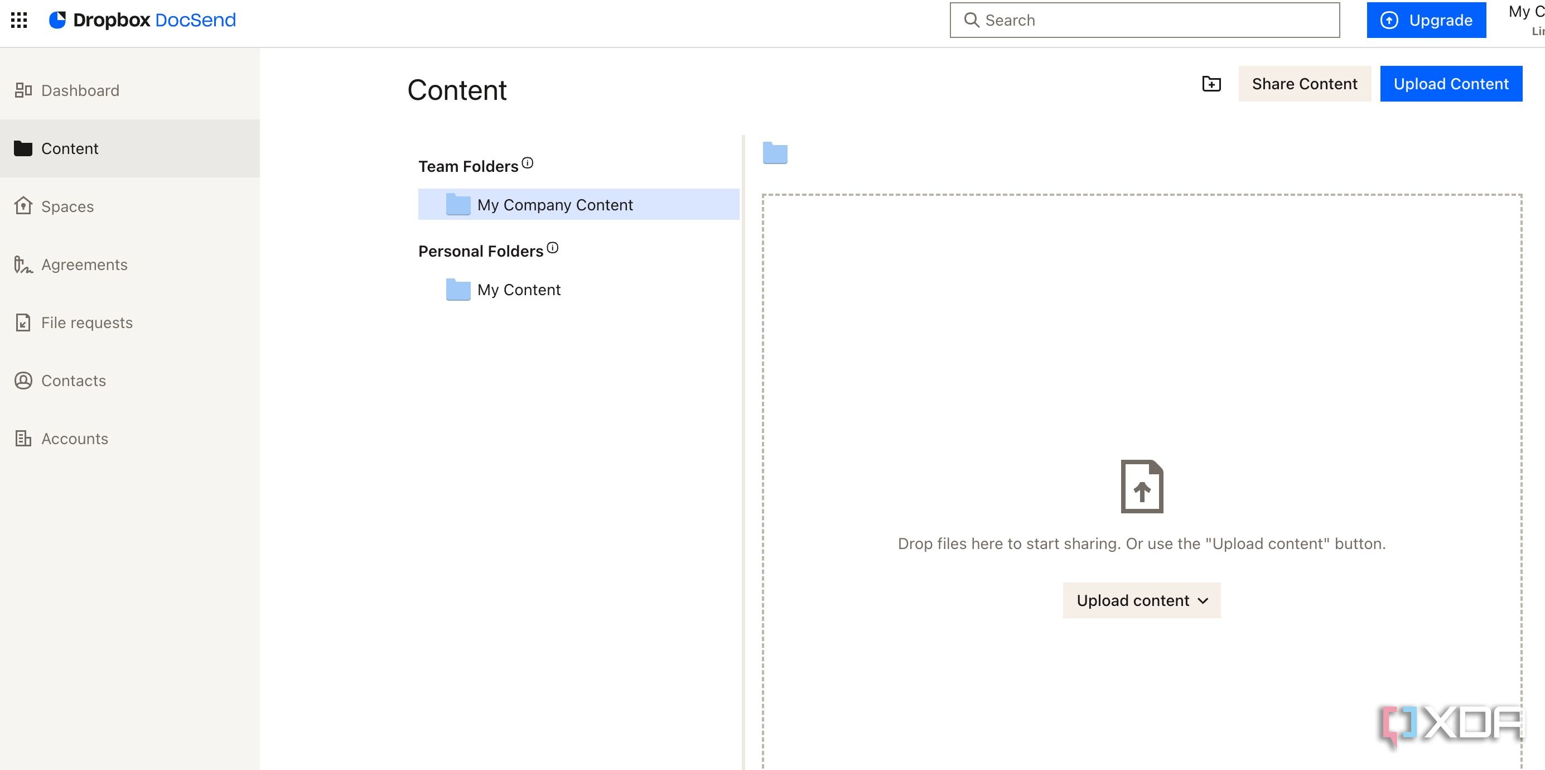
Task: Go to Spaces in the sidebar
Action: pos(129,206)
